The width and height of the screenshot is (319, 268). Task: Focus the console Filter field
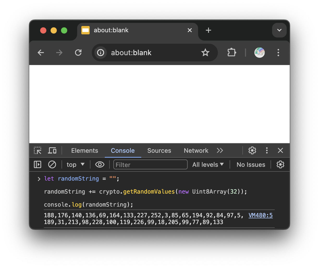pyautogui.click(x=150, y=164)
